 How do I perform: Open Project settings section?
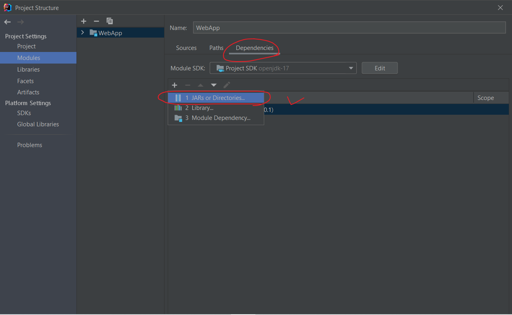click(x=26, y=46)
